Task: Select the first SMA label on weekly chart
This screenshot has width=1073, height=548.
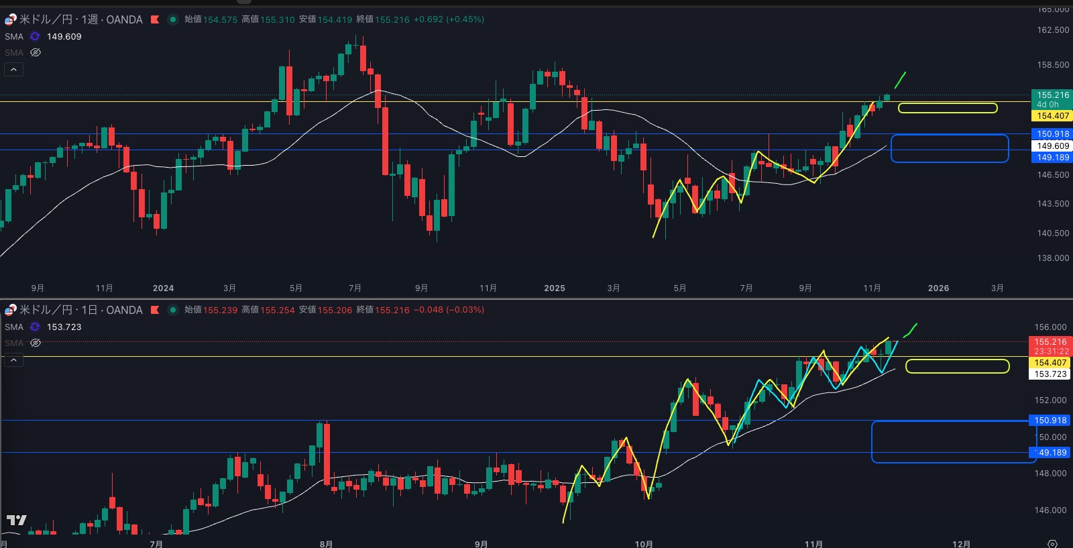Action: (x=14, y=37)
